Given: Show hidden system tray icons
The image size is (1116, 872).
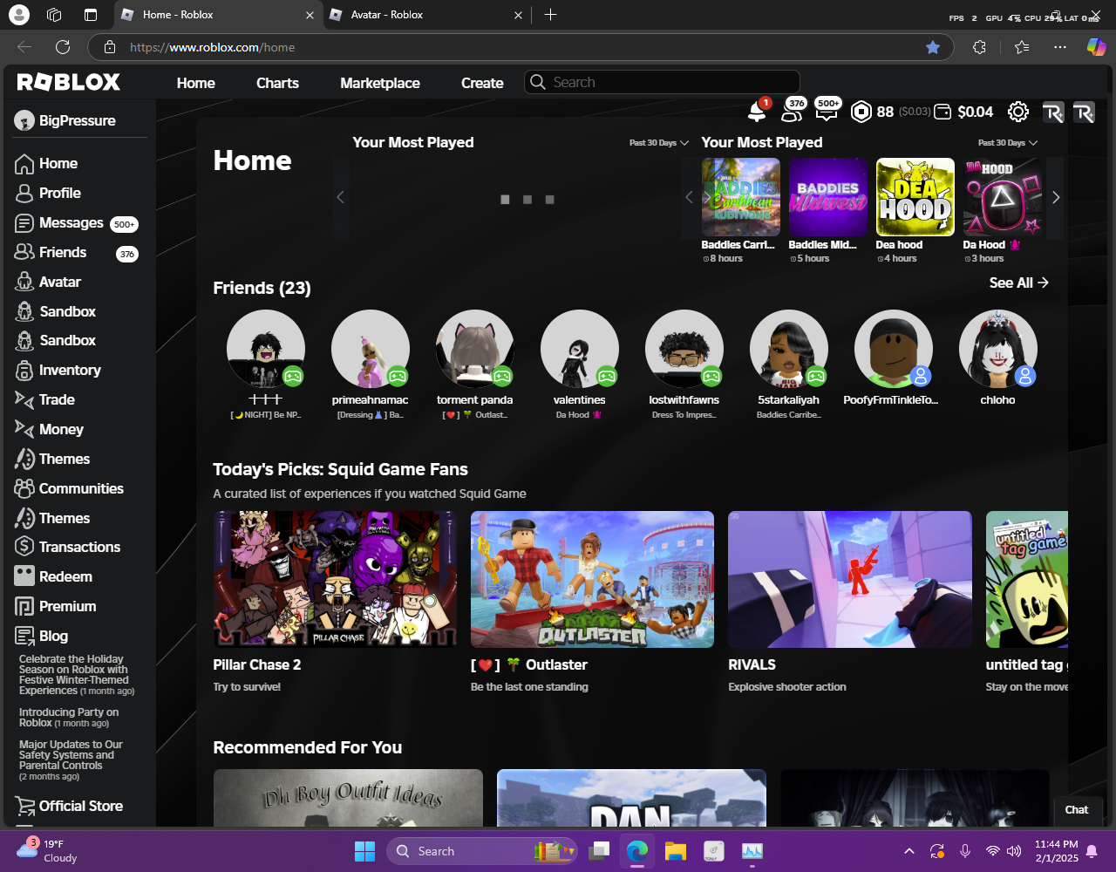Looking at the screenshot, I should [909, 851].
